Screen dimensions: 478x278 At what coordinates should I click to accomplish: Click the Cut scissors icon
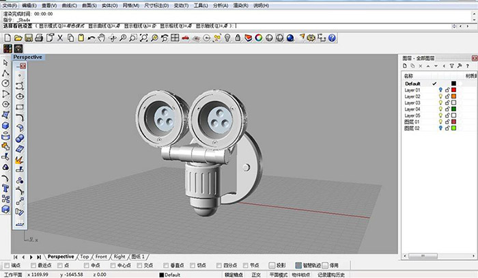tap(60, 38)
